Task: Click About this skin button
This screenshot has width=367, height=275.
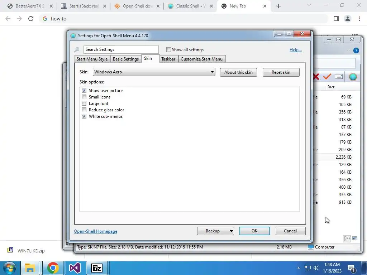Action: coord(238,72)
